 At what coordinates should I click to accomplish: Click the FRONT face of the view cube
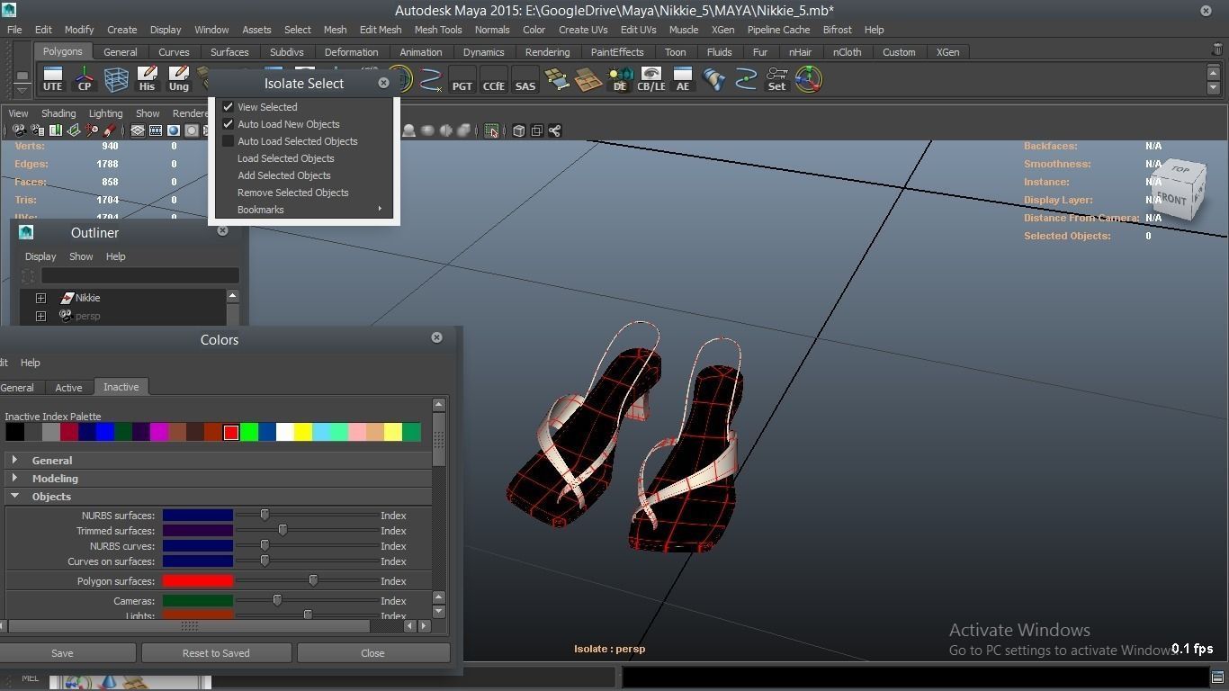(1171, 199)
